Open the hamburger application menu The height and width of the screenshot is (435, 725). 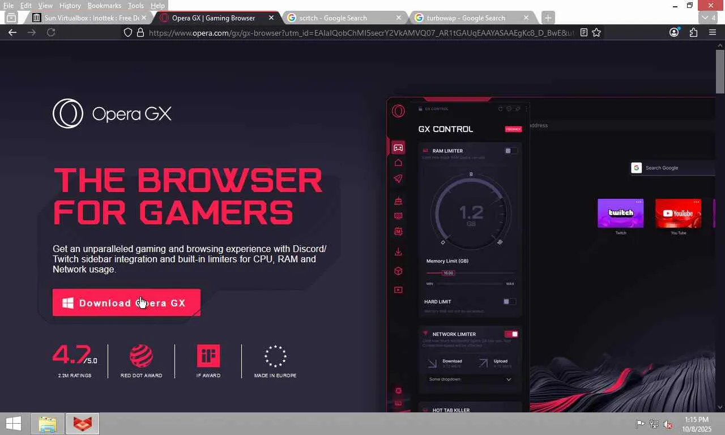pyautogui.click(x=713, y=32)
